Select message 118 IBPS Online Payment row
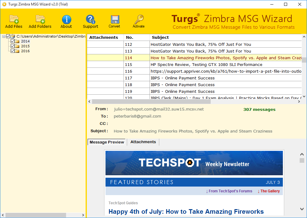The height and width of the screenshot is (218, 307). point(194,85)
